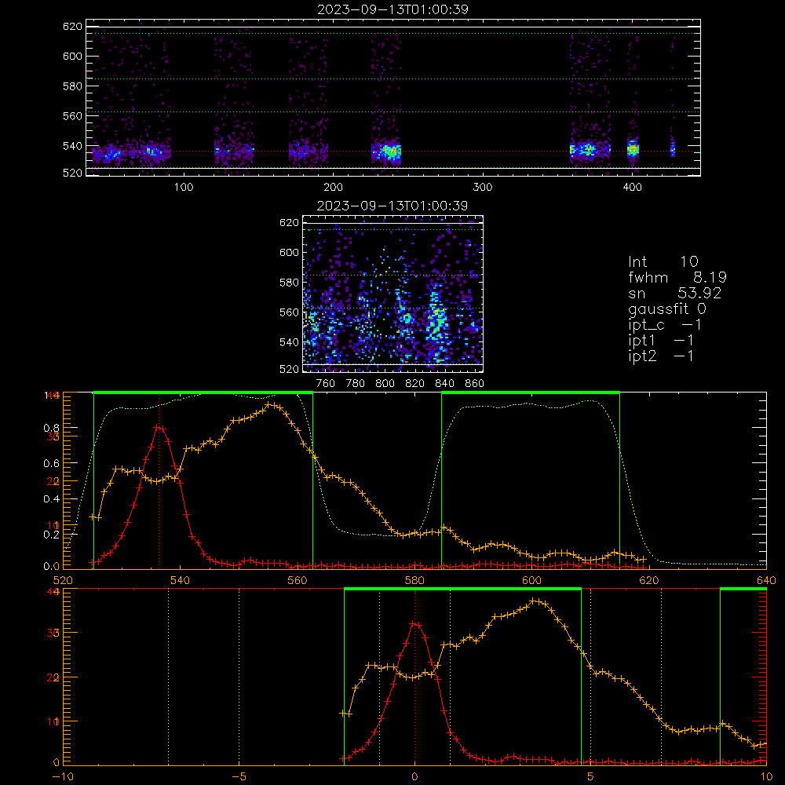Click x-axis label -10 of bottom plot

pos(63,777)
